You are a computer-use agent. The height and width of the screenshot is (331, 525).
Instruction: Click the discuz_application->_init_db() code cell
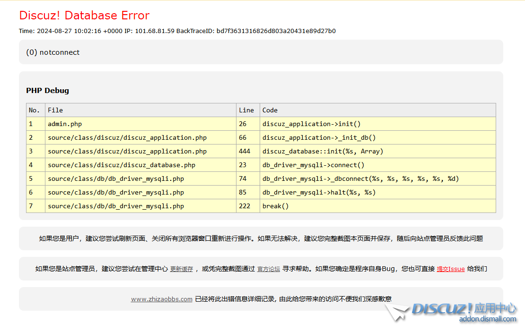[319, 137]
